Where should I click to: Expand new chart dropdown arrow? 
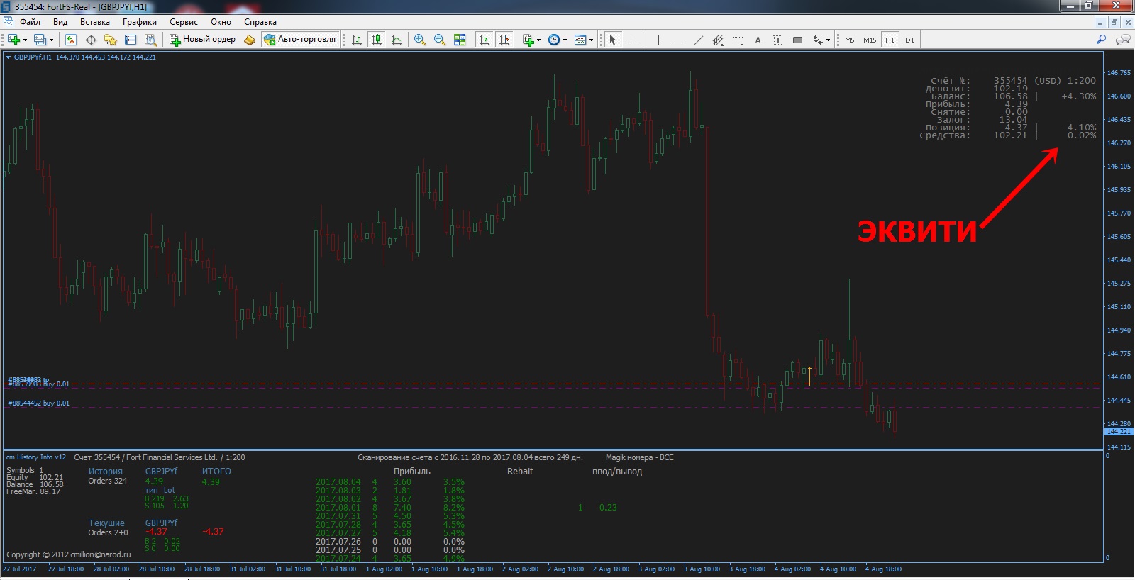click(26, 40)
